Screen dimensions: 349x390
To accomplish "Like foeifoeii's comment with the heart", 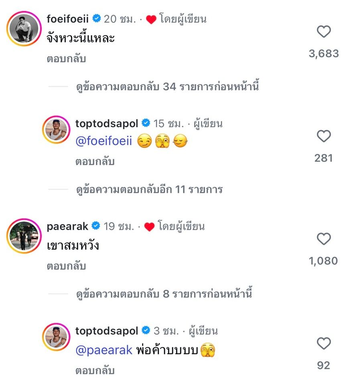I will (x=323, y=32).
